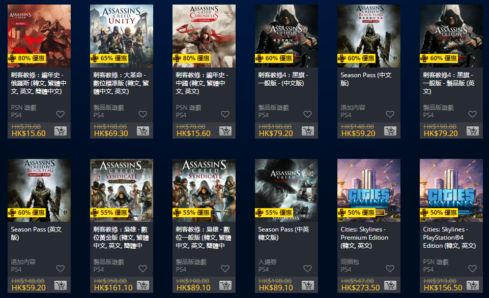Toggle wishlist heart for Black Flag 英文 edition

tap(473, 114)
